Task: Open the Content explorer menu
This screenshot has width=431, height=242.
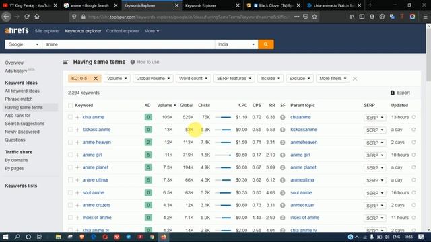Action: 123,31
